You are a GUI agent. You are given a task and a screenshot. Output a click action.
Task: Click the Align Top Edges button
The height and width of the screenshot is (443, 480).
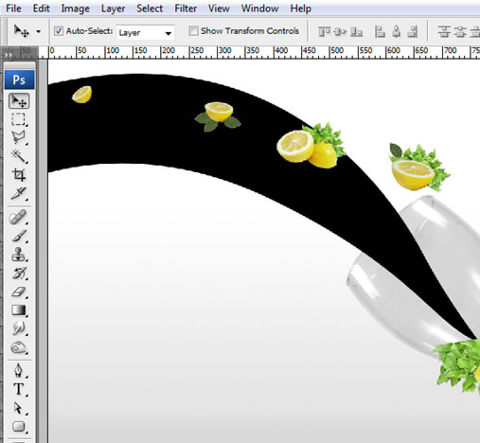(324, 31)
